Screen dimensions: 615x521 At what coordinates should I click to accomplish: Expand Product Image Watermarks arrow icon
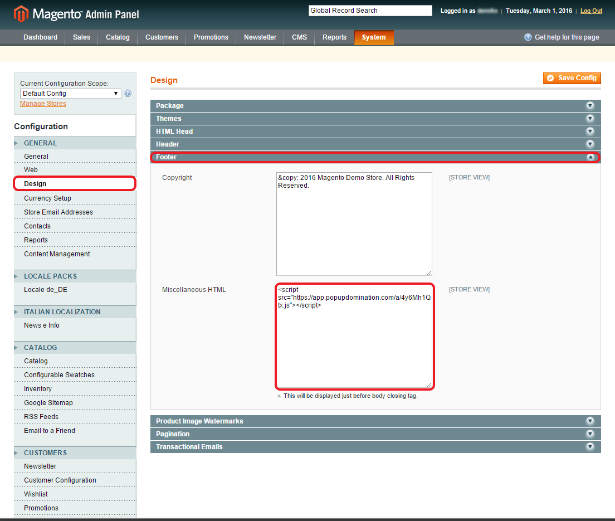pyautogui.click(x=590, y=421)
